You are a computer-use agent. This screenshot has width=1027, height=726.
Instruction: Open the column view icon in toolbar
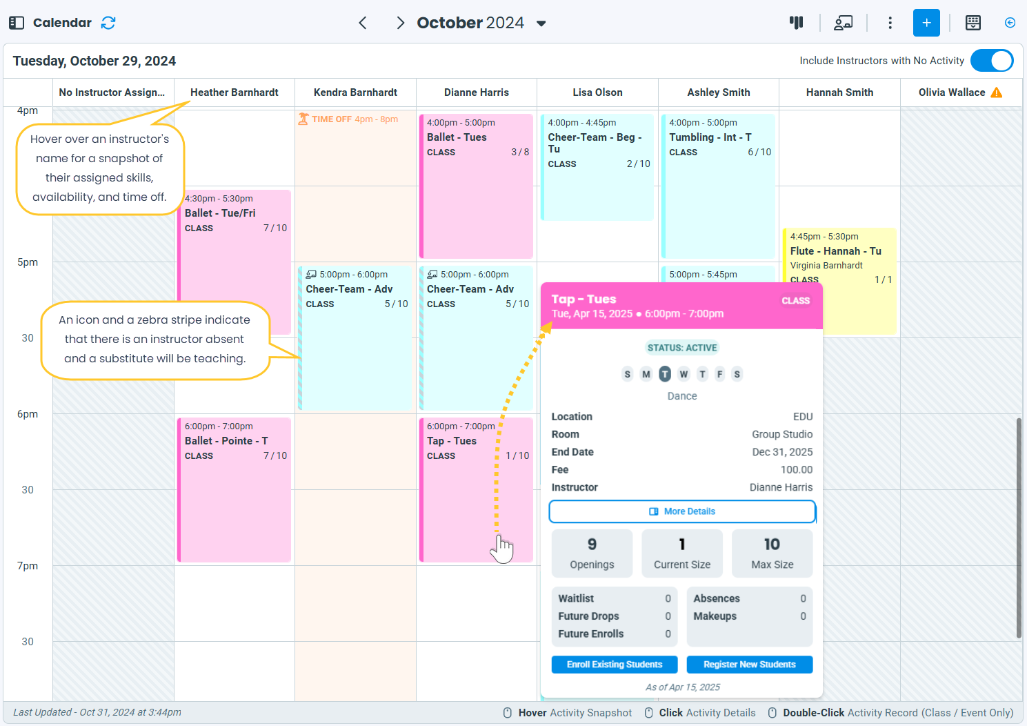tap(797, 23)
